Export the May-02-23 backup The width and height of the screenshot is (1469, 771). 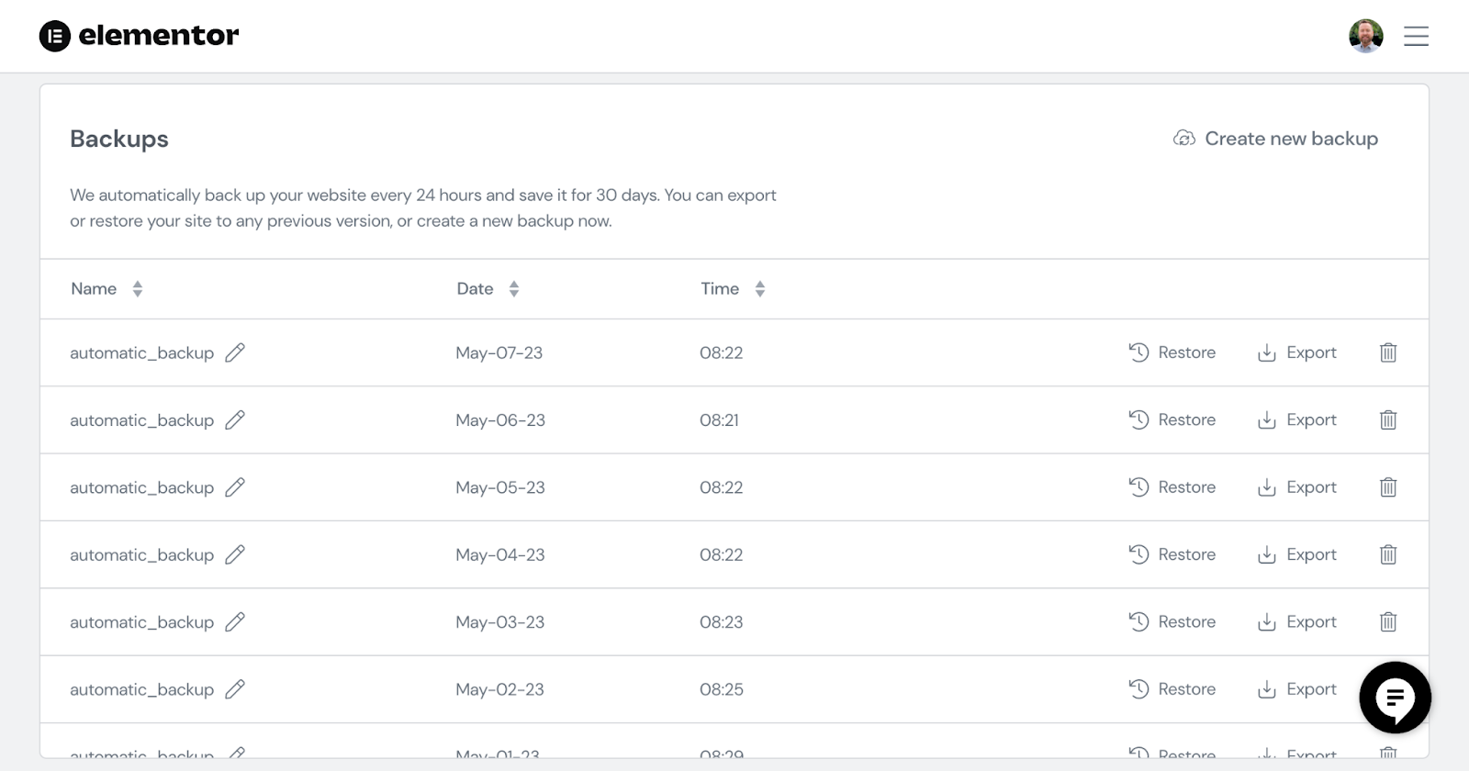(x=1296, y=689)
